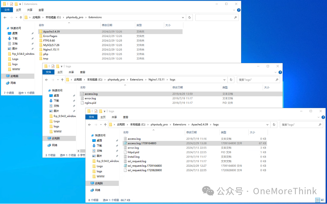Viewport: 327px width, 204px height.
Task: Select ErrorPages folder in Extensions window
Action: [x=50, y=36]
